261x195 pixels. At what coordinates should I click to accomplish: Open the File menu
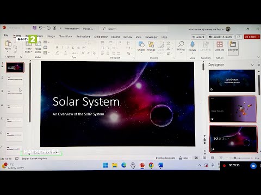coord(6,35)
